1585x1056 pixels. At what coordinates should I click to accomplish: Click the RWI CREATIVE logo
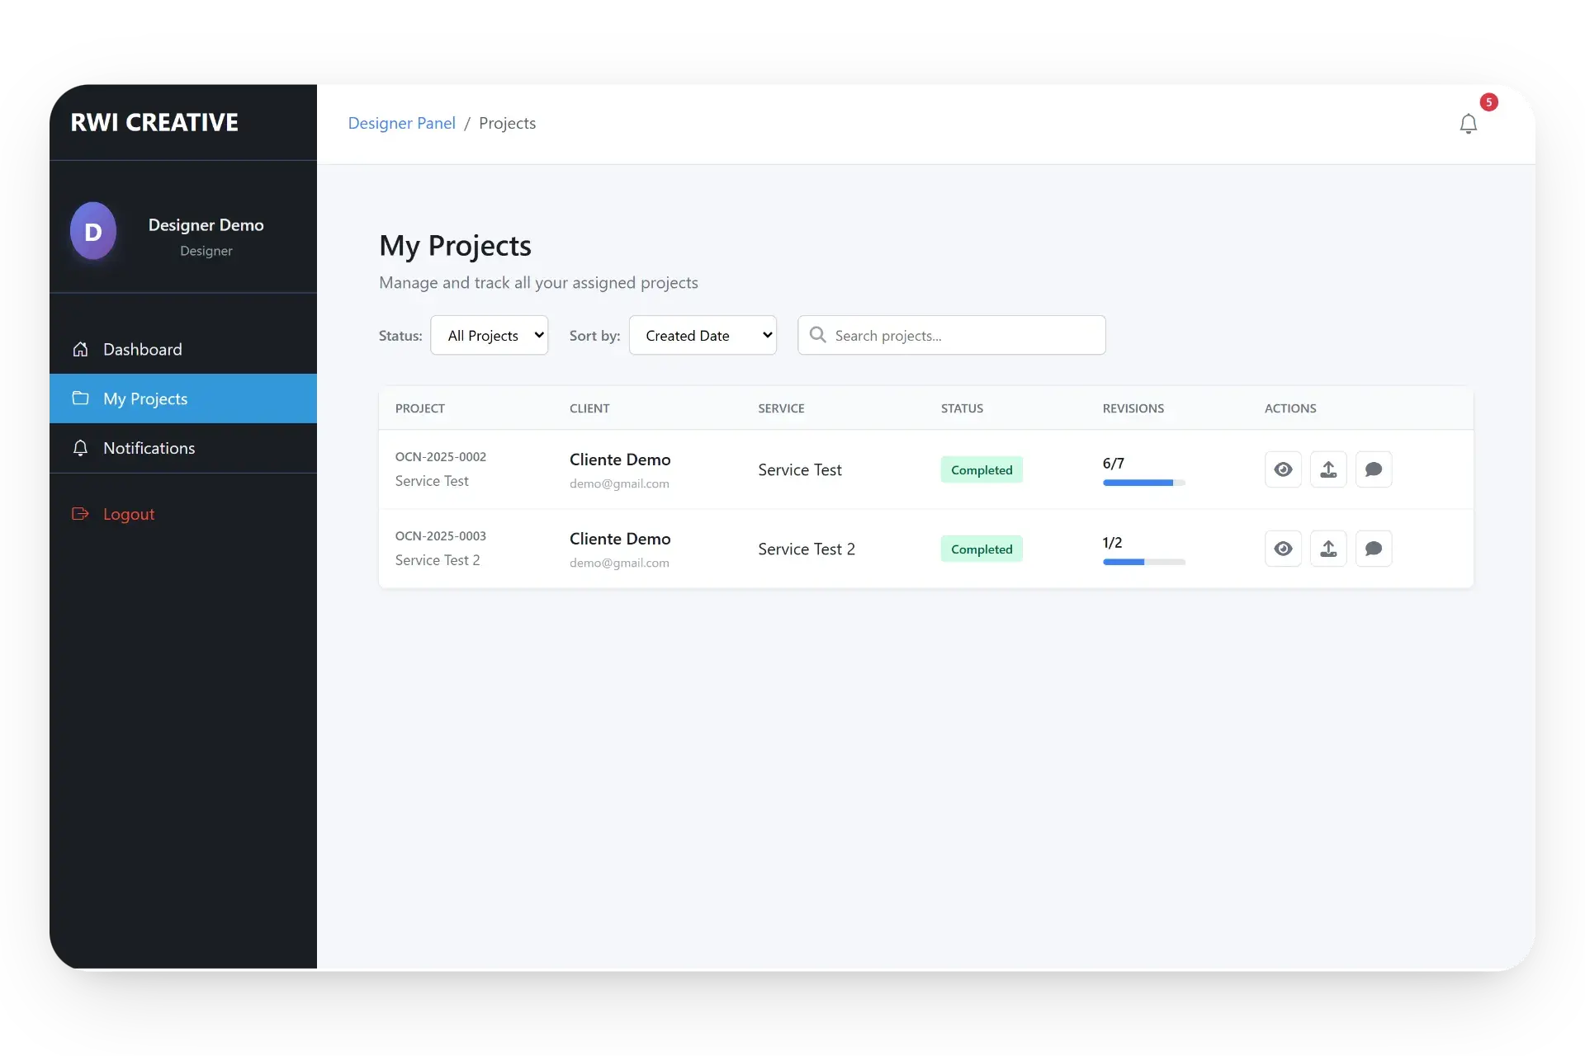coord(154,122)
